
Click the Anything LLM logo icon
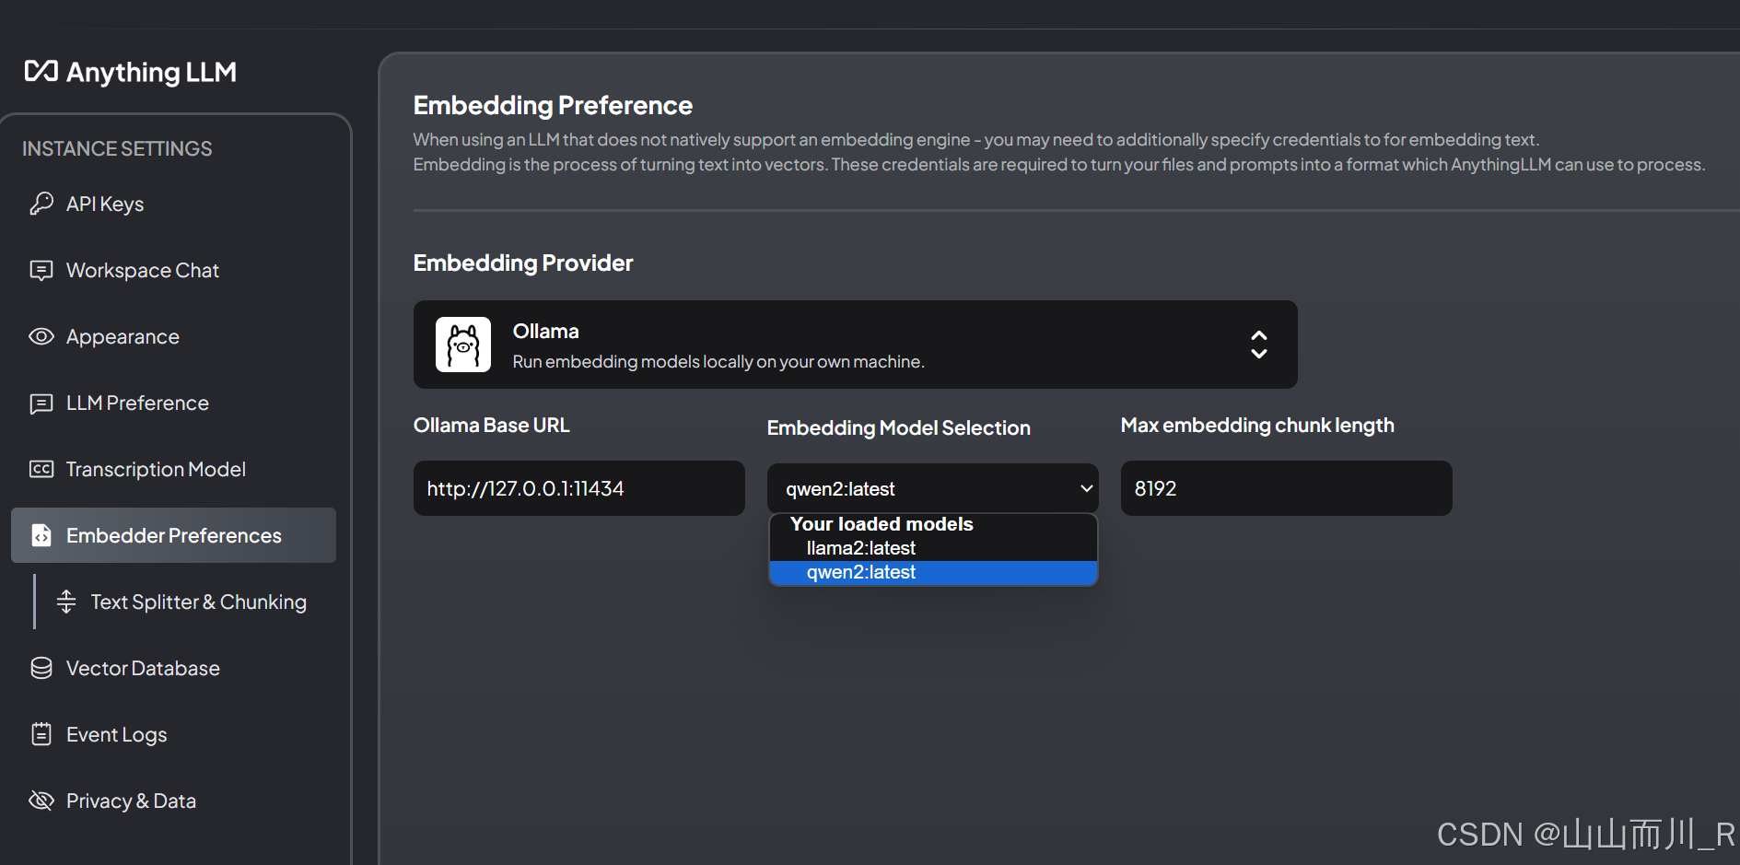pos(41,71)
